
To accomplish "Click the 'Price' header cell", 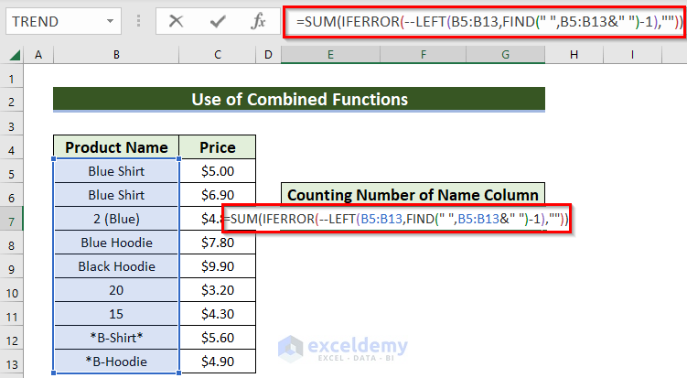I will click(x=218, y=147).
